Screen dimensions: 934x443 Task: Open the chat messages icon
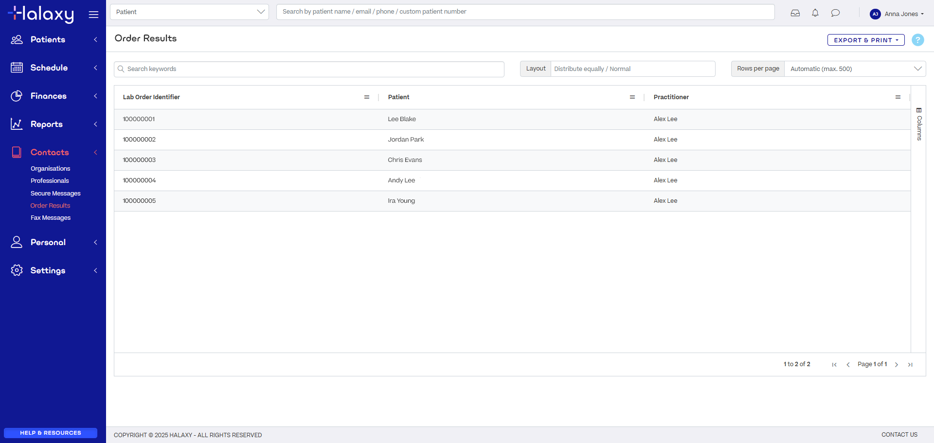click(x=835, y=13)
